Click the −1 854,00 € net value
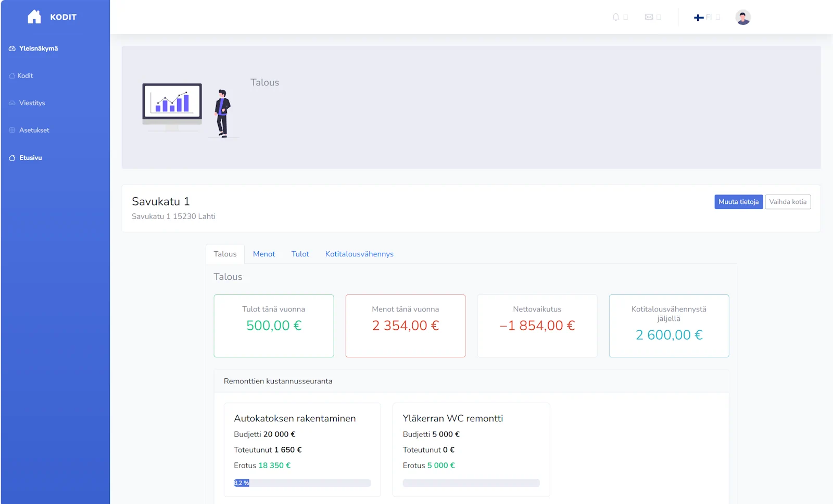Viewport: 833px width, 504px height. [537, 326]
